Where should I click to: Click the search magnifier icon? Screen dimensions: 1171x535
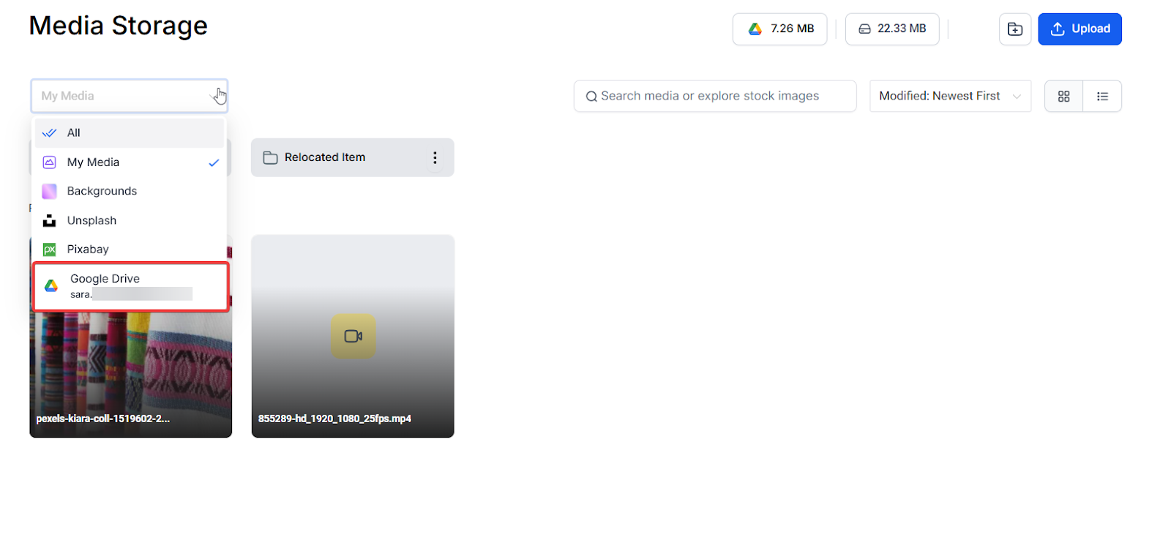click(591, 97)
